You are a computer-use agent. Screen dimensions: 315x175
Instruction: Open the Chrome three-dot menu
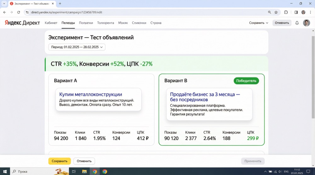(310, 12)
